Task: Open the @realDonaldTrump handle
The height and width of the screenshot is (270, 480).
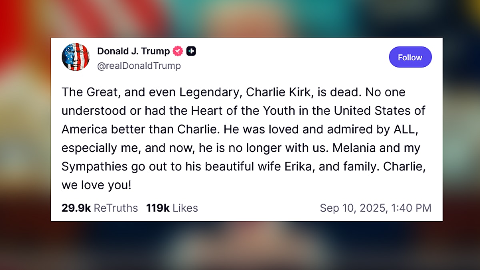Action: [x=139, y=66]
